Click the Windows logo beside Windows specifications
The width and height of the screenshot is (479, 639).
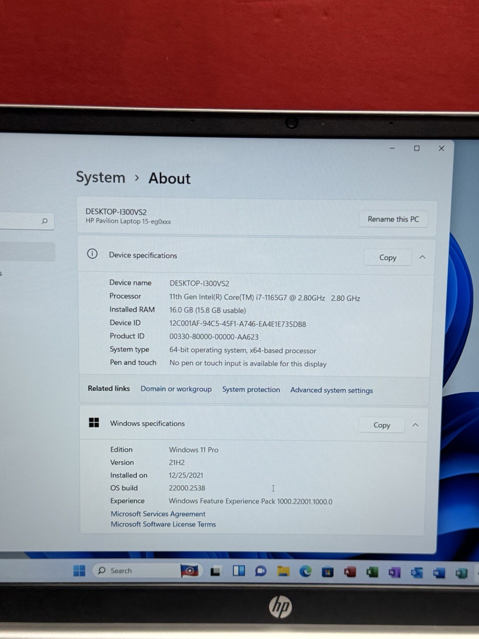[94, 423]
